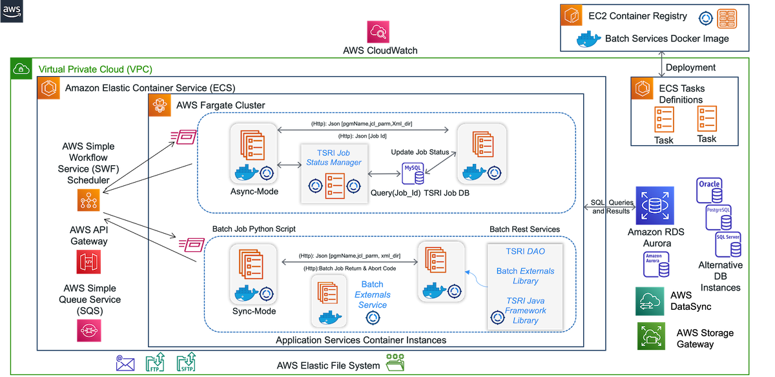This screenshot has height=377, width=775.
Task: Select the email envelope icon at bottom
Action: (125, 363)
